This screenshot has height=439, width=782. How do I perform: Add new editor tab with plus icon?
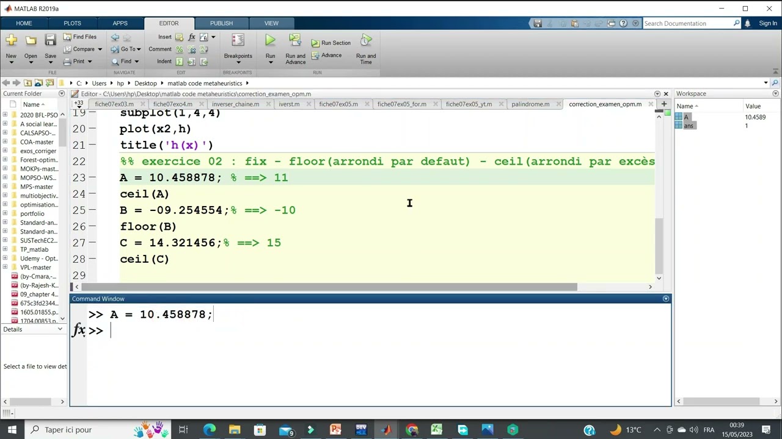(x=663, y=104)
